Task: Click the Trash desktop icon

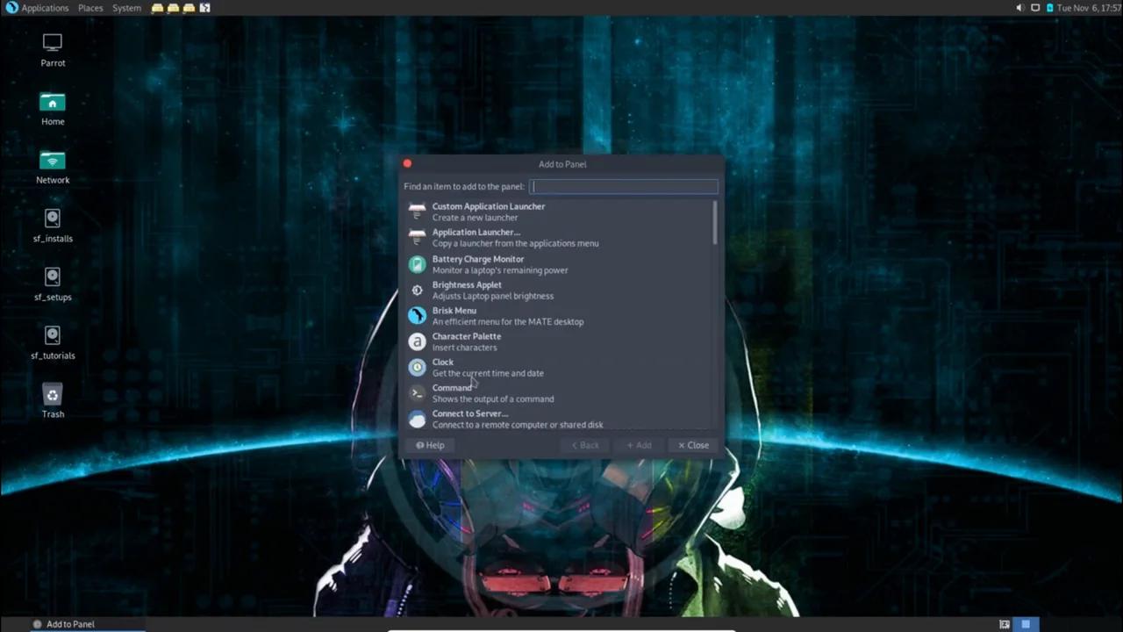Action: (x=53, y=394)
